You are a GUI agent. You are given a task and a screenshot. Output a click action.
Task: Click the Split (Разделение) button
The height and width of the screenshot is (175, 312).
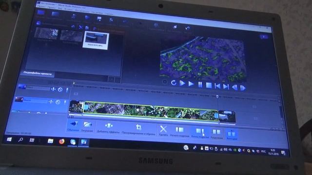(216, 134)
